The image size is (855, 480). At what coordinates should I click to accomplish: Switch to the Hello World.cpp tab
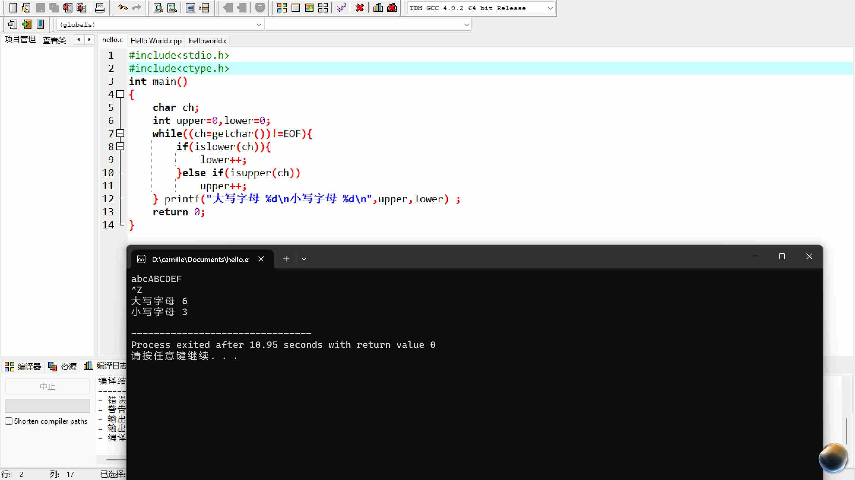[156, 40]
